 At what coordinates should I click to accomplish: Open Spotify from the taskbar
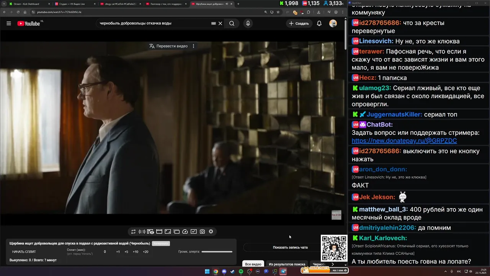(241, 271)
